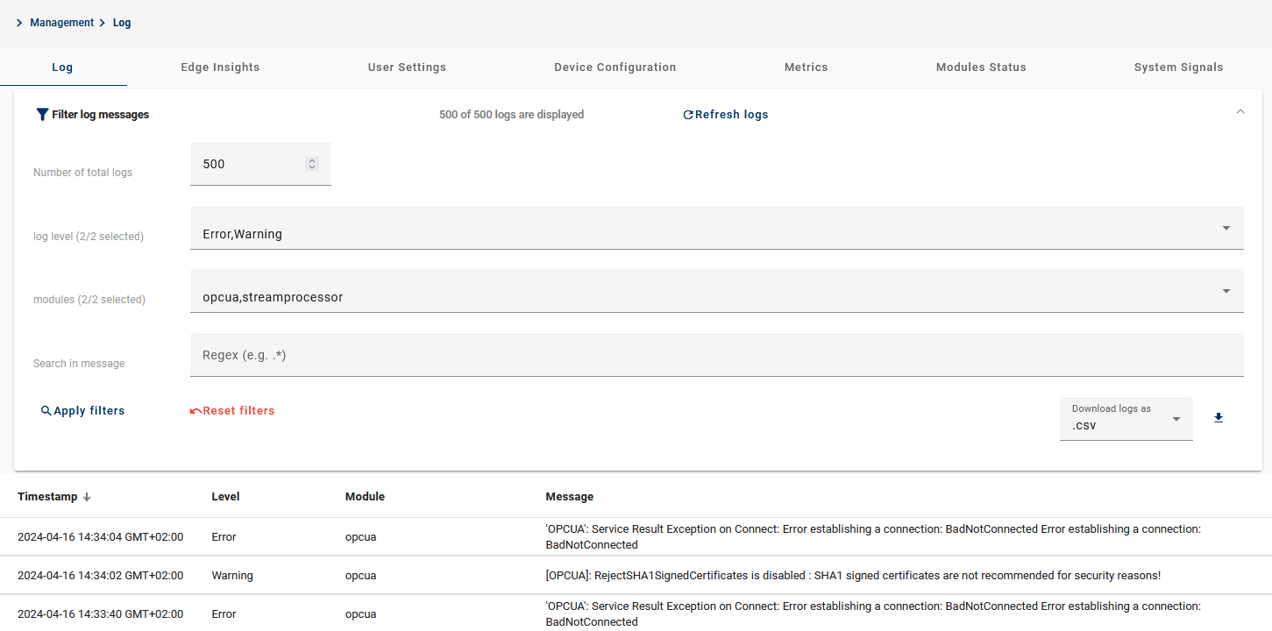This screenshot has width=1272, height=631.
Task: Adjust the number of total logs stepper
Action: click(312, 164)
